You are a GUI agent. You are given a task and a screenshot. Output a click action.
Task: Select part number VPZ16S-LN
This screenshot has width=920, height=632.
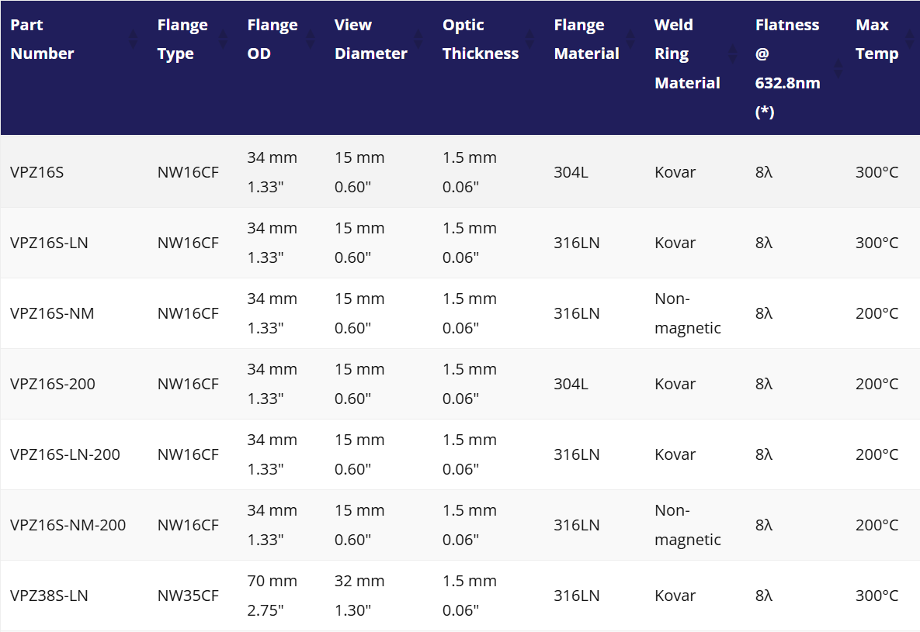pos(49,243)
